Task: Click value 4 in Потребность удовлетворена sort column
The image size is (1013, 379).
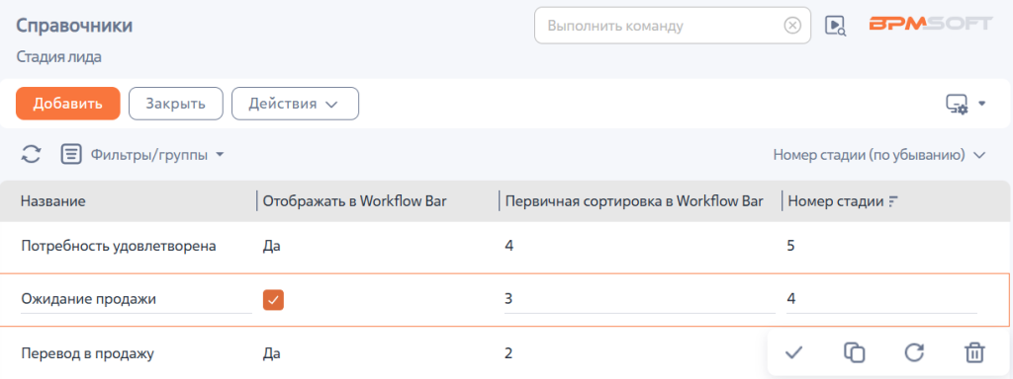Action: (x=509, y=246)
